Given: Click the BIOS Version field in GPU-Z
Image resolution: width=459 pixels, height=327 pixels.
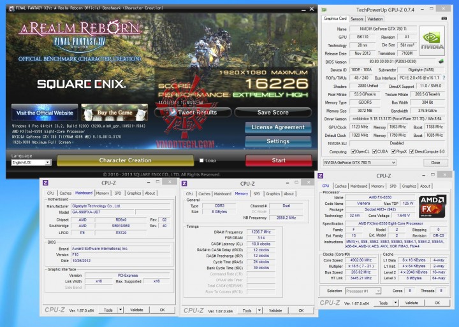Looking at the screenshot, I should coord(393,61).
